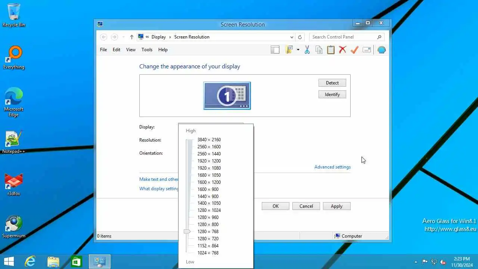This screenshot has width=478, height=269.
Task: Select 1680 × 1050 resolution
Action: [x=209, y=175]
